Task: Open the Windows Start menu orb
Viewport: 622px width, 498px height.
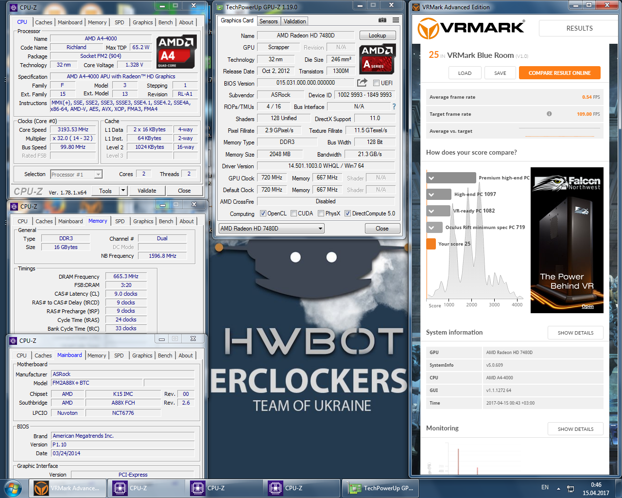Action: tap(12, 488)
